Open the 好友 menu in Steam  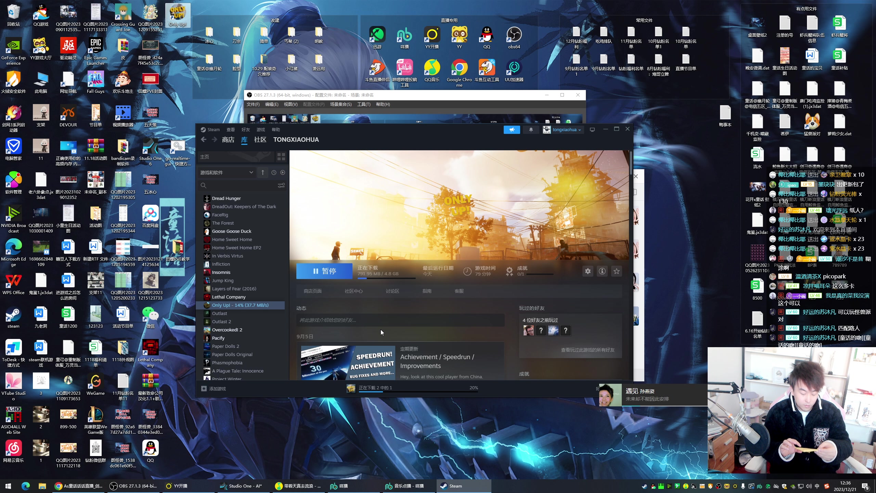245,130
